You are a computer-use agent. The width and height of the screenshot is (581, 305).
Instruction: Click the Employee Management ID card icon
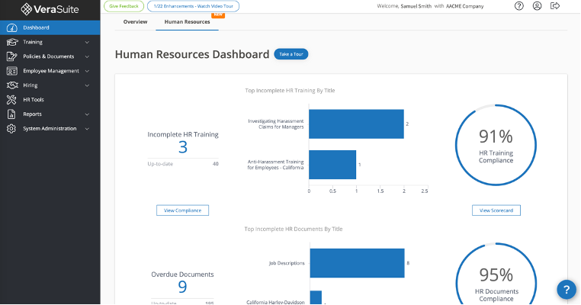[12, 71]
